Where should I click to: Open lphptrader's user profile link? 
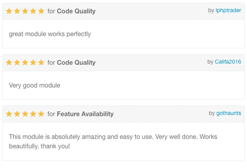click(228, 10)
